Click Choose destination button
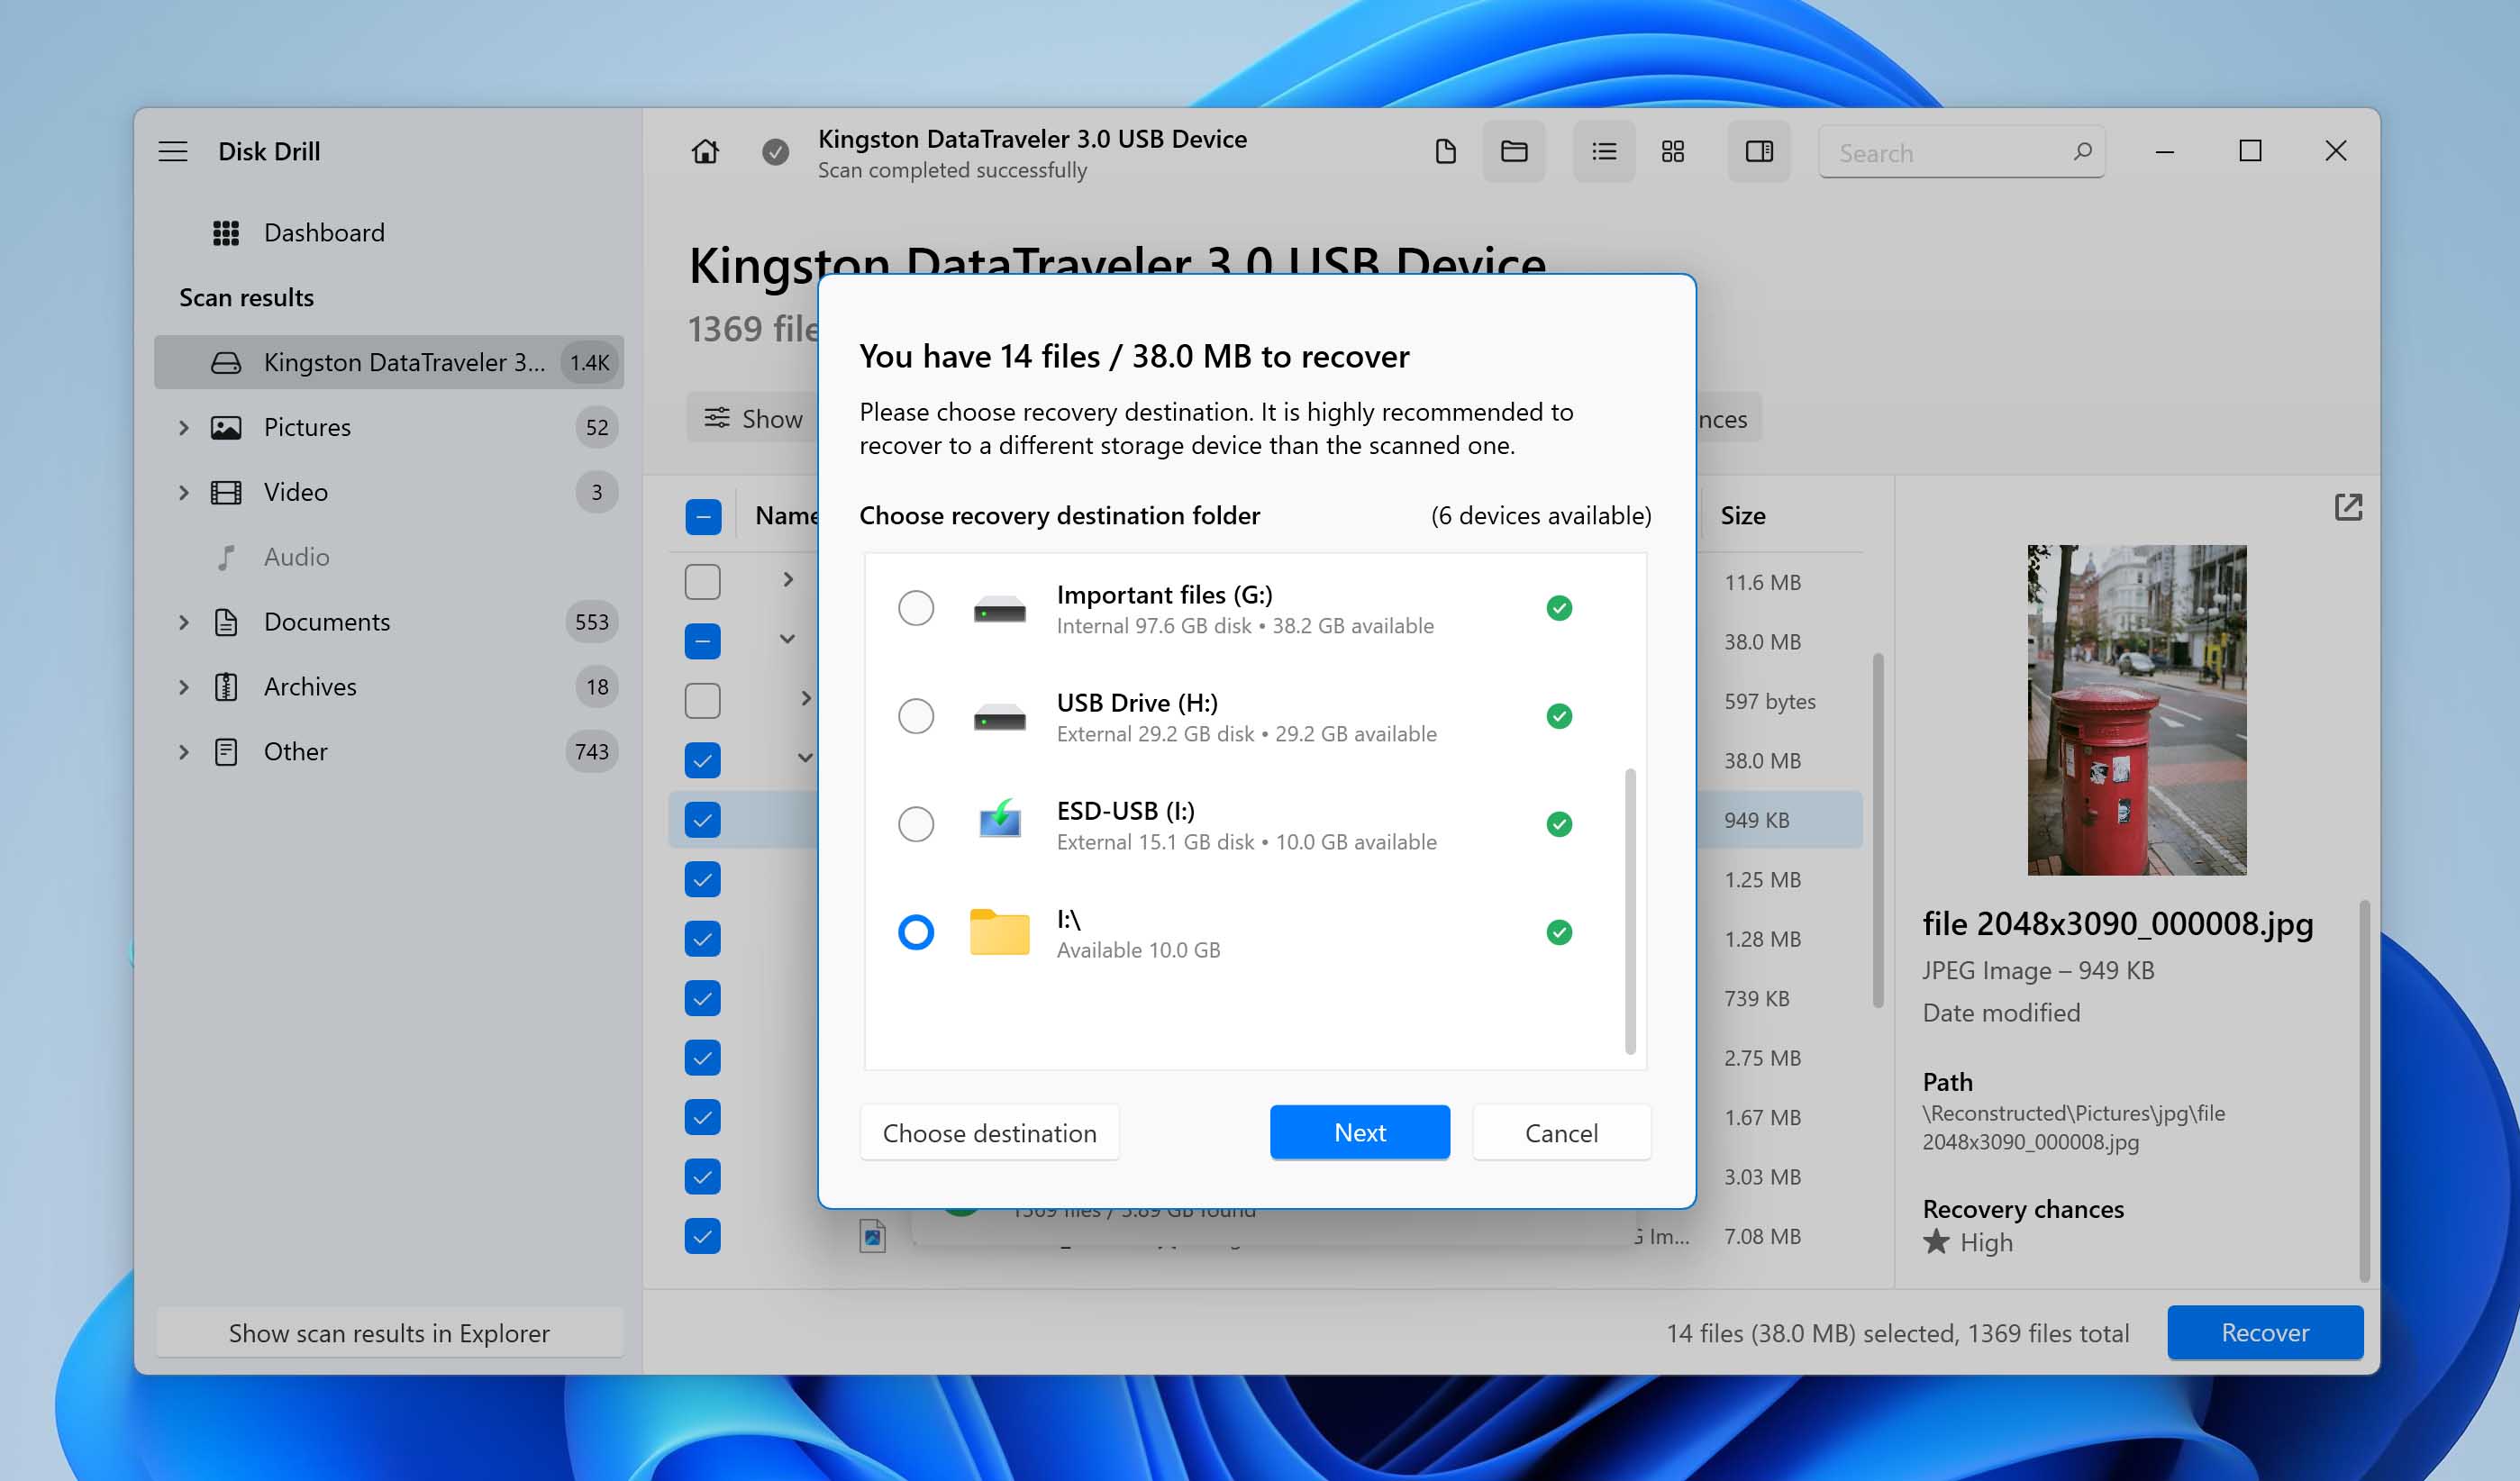The width and height of the screenshot is (2520, 1481). pos(989,1131)
